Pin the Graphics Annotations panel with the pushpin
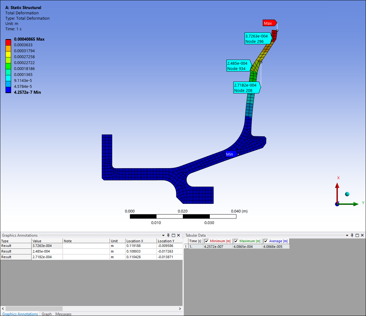366x316 pixels. click(168, 235)
